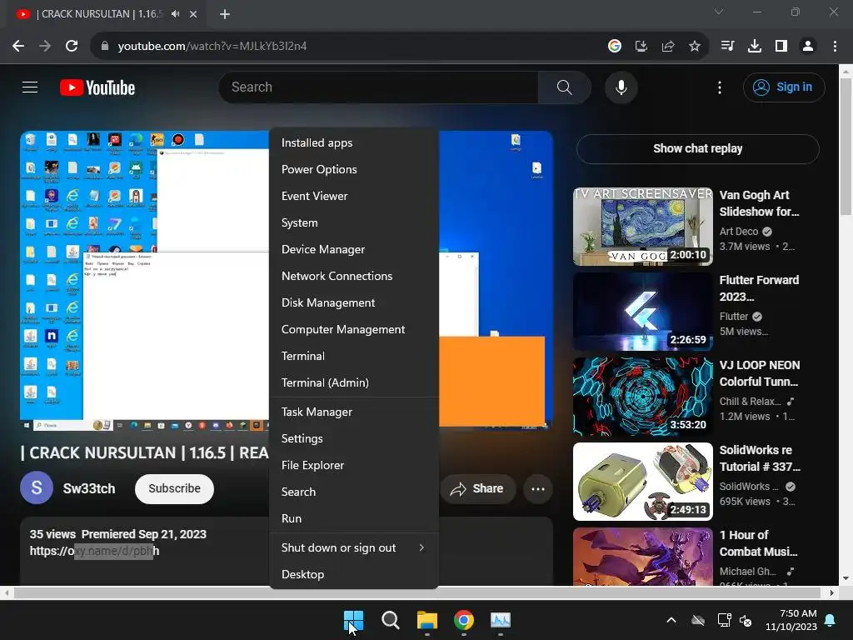
Task: Open the Google icon in address bar
Action: tap(614, 47)
